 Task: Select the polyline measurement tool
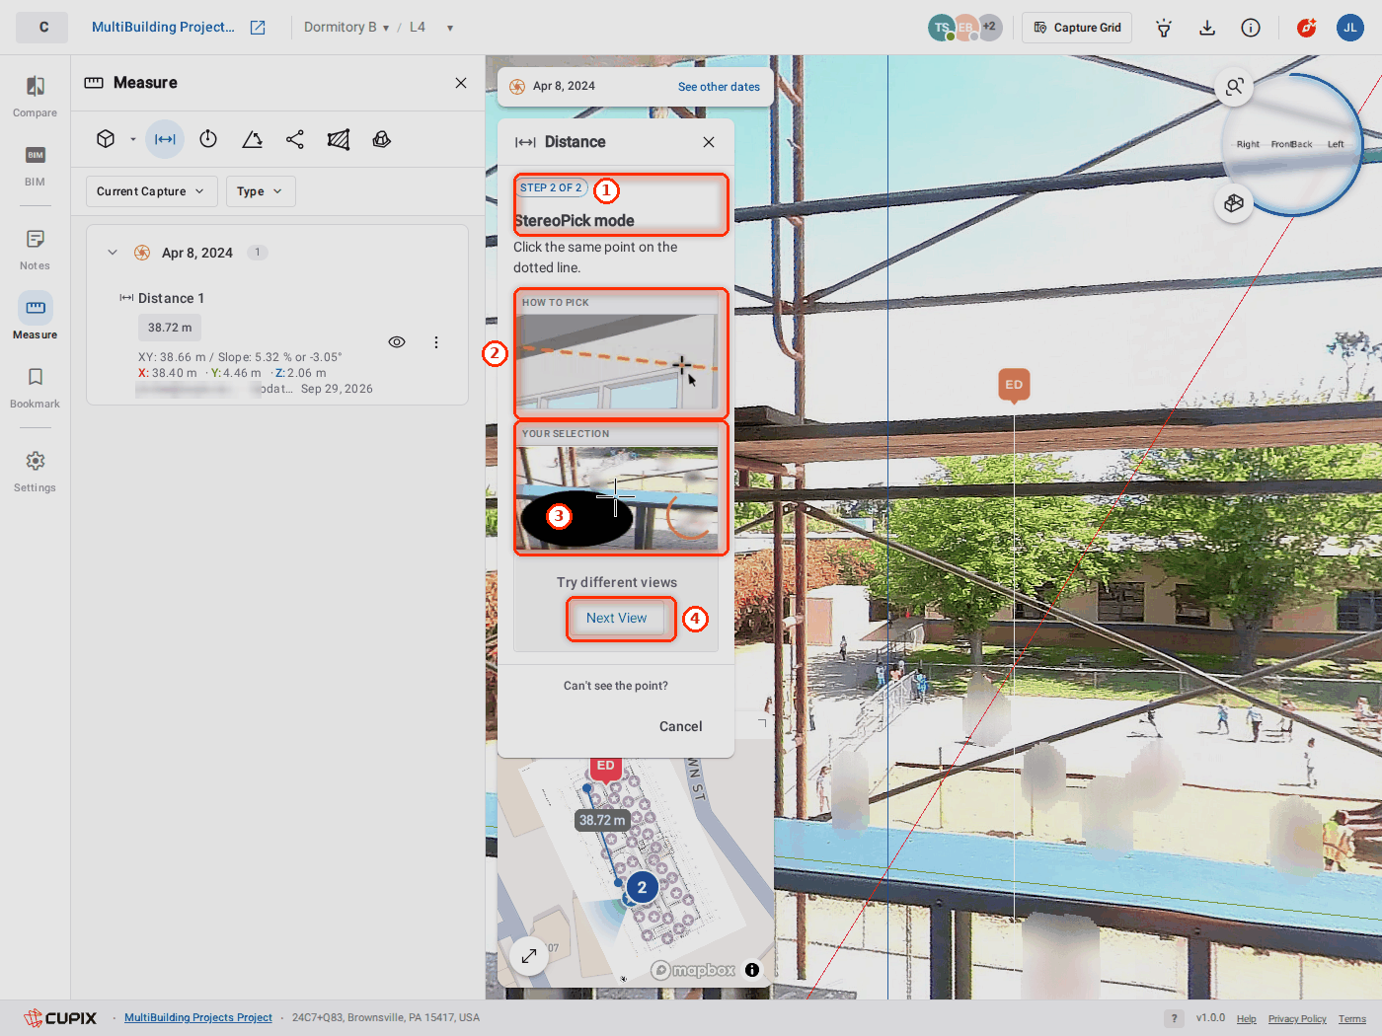295,139
